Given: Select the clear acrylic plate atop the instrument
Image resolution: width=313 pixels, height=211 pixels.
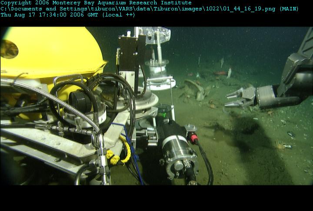Looking at the screenshot, I should coord(158,36).
